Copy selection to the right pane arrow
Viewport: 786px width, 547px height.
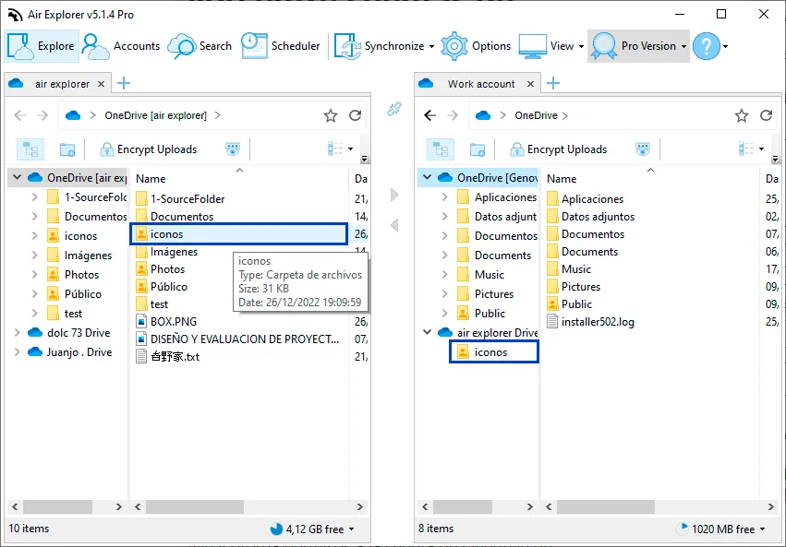[x=394, y=195]
